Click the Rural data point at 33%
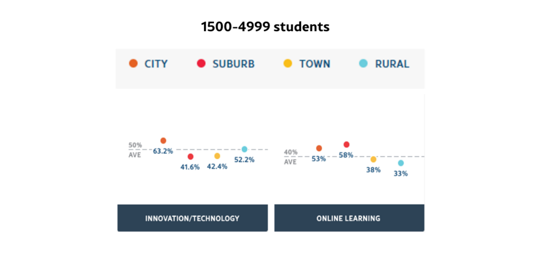540x260 pixels. click(401, 163)
